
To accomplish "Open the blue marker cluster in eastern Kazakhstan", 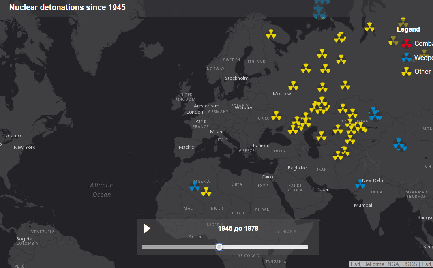I will [x=375, y=114].
